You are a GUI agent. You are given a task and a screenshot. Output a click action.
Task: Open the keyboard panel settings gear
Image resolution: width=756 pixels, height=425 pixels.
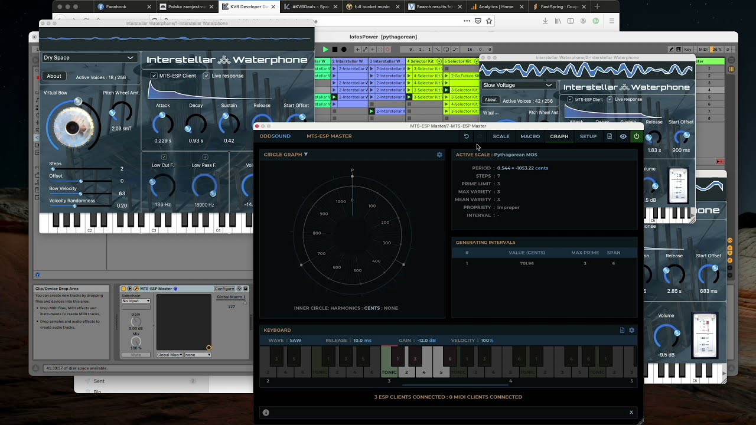click(x=631, y=330)
